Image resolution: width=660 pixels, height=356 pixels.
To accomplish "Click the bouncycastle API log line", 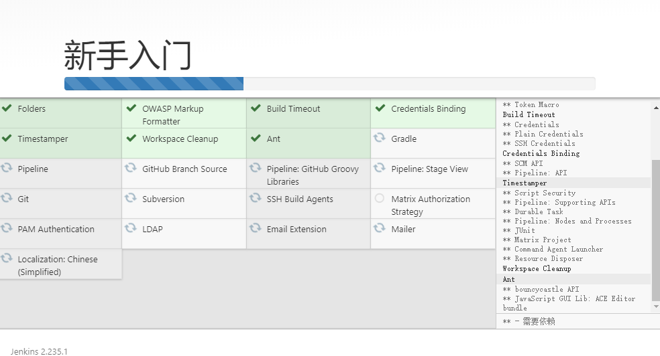I will [541, 289].
